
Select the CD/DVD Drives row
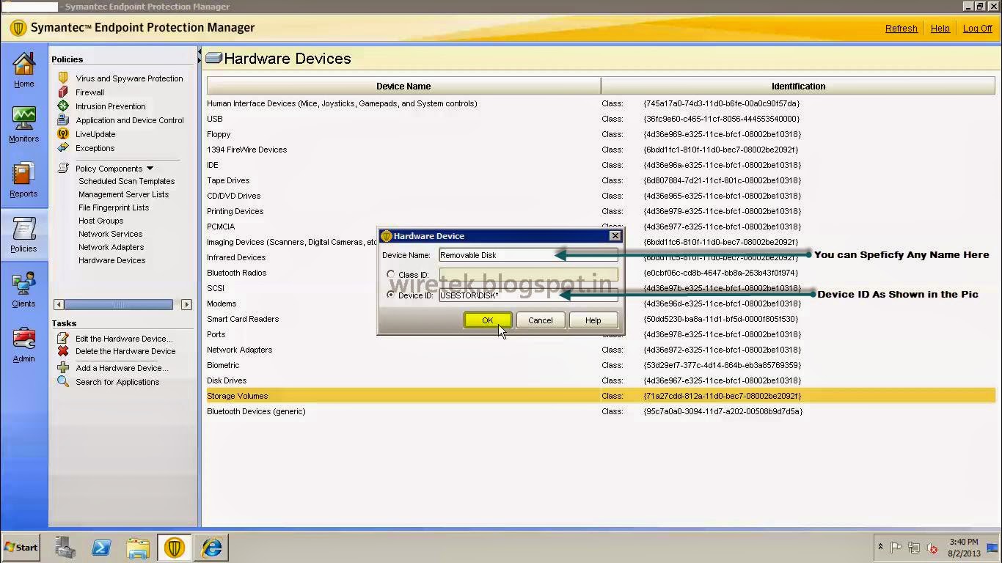pyautogui.click(x=601, y=196)
